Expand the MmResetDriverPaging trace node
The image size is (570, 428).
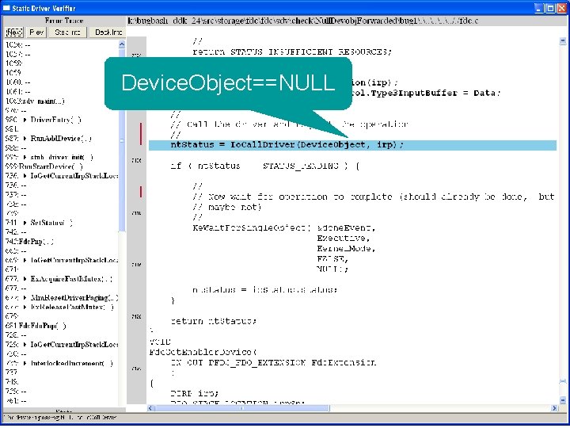[25, 298]
